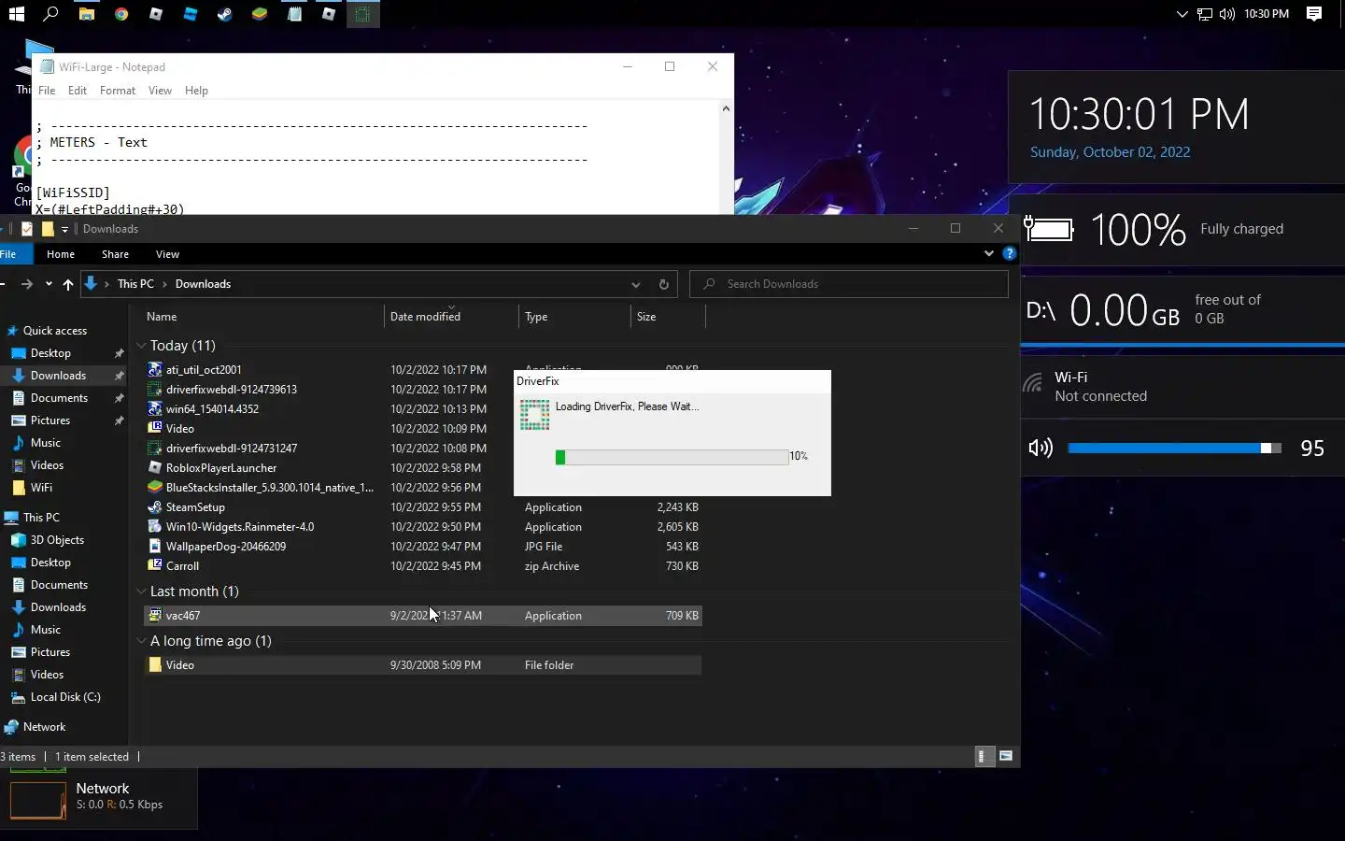This screenshot has height=841, width=1345.
Task: Open BlueStacks from the taskbar
Action: coord(260,14)
